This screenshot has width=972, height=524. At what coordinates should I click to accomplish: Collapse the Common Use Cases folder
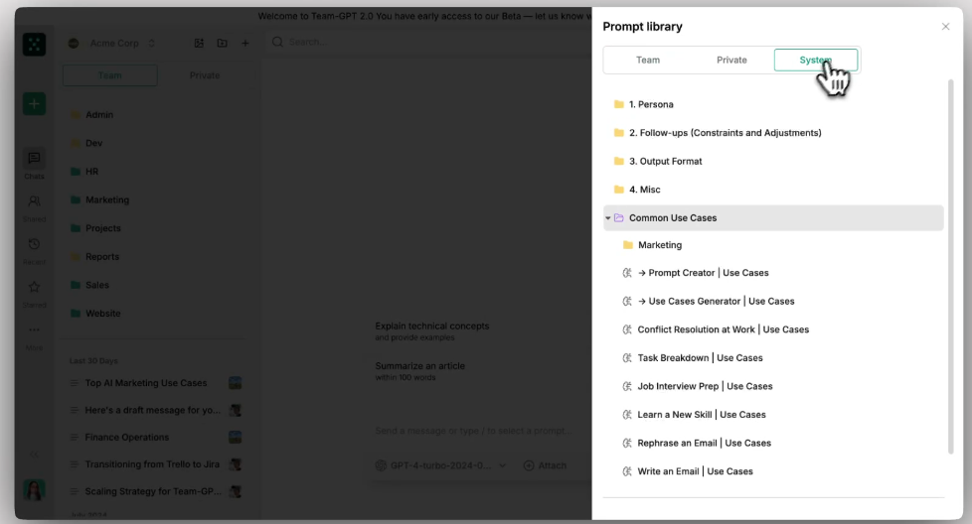pos(608,217)
